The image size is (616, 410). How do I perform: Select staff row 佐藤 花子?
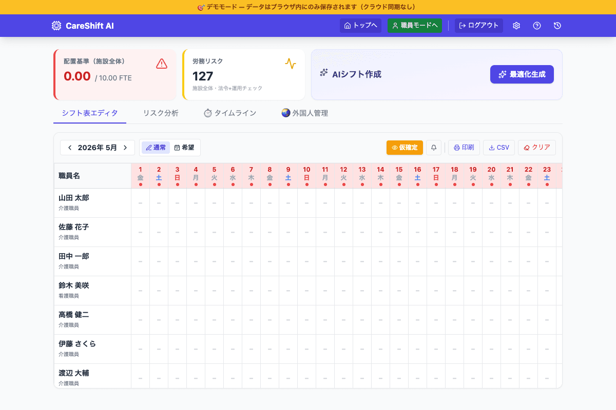pos(92,232)
